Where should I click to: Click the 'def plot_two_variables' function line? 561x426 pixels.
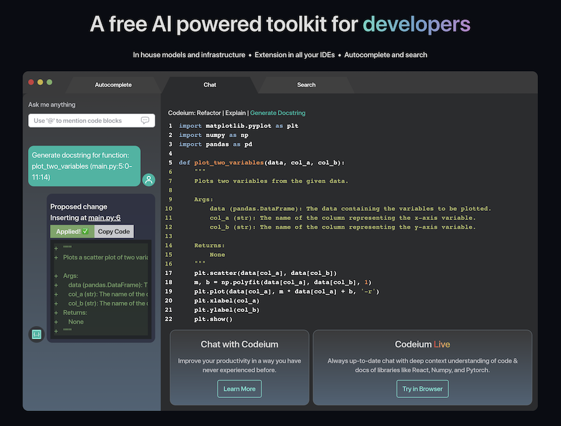tap(262, 163)
